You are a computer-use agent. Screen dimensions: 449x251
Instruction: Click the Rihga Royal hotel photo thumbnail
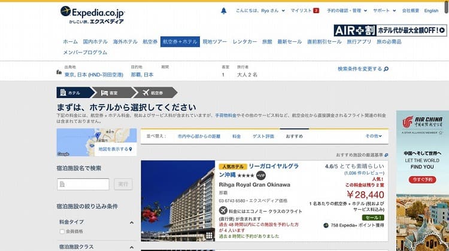pyautogui.click(x=178, y=201)
